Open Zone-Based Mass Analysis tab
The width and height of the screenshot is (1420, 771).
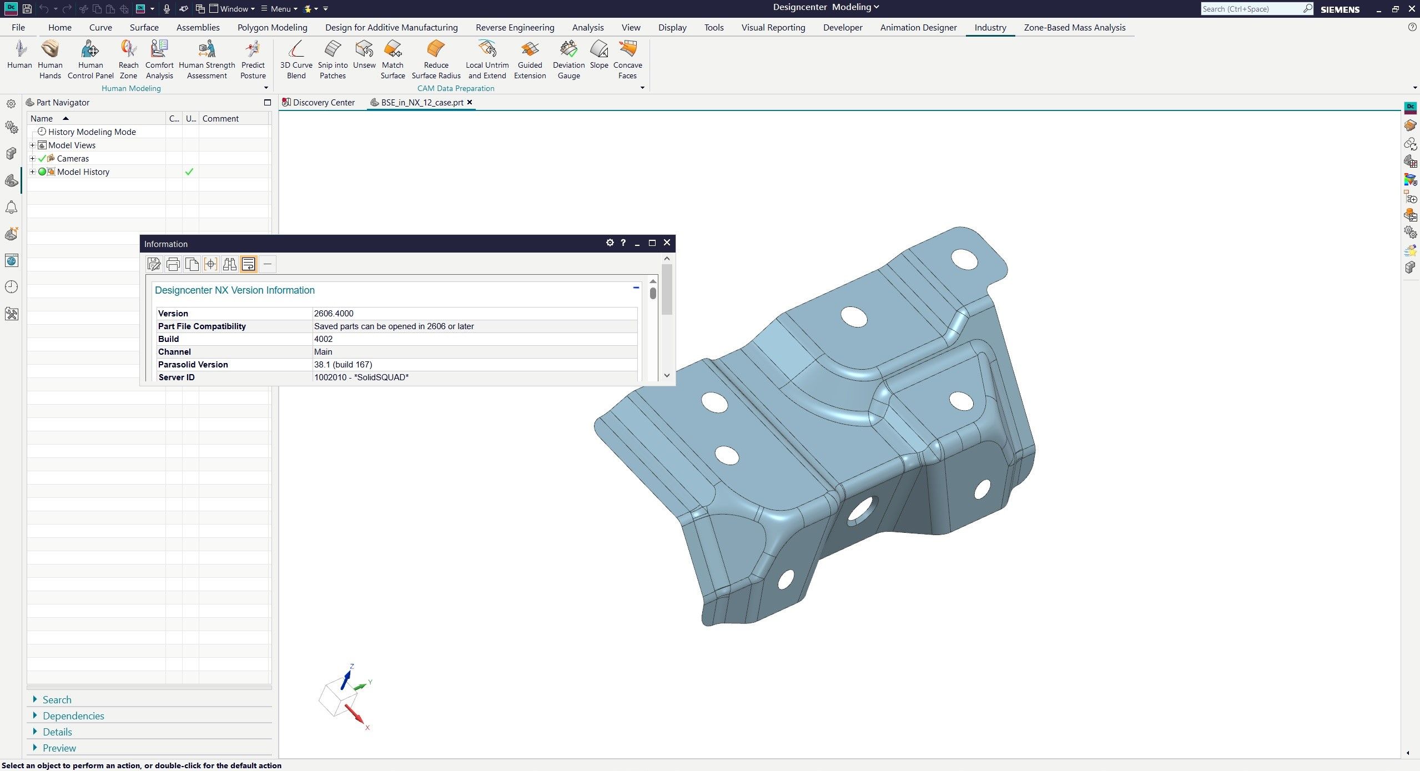1074,27
